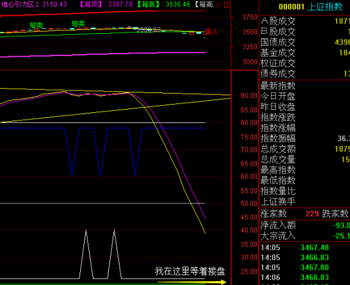Click the red diamond icon above the chart
This screenshot has height=285, width=350.
point(219,4)
